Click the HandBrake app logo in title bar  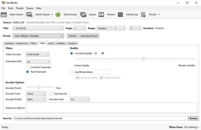point(3,3)
